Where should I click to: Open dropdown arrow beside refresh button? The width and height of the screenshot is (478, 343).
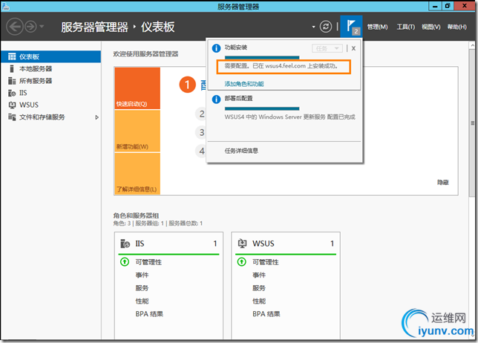(313, 27)
